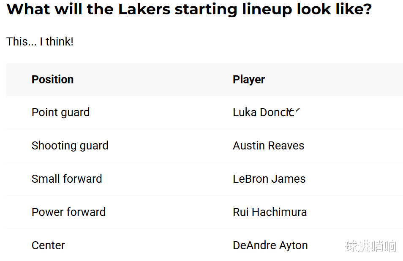The height and width of the screenshot is (261, 403).
Task: Select the 'Power forward' cell
Action: coord(68,212)
